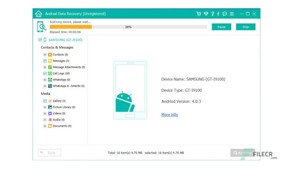Toggle the Videos checkbox
293x169 pixels.
point(45,113)
